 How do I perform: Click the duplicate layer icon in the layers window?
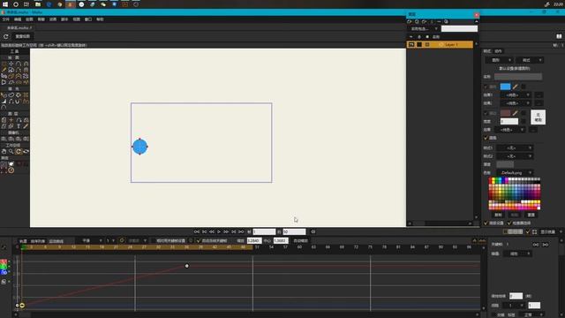[x=417, y=21]
